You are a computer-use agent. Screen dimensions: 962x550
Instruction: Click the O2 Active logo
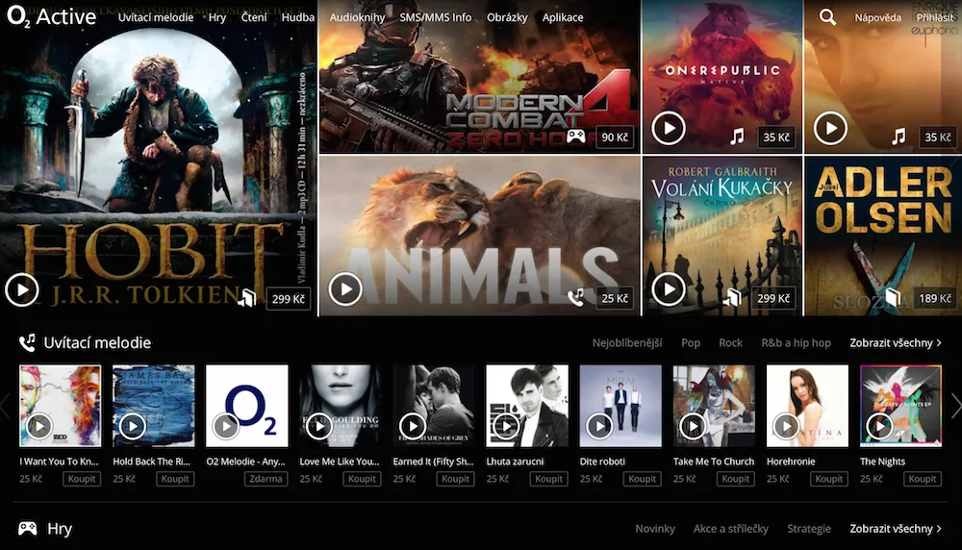tap(52, 16)
